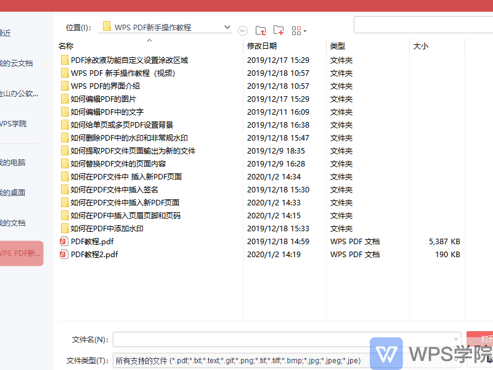Click folder name 如何在PDF文件中插入签名

114,190
